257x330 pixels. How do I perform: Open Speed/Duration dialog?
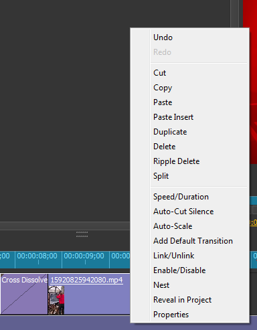tap(189, 197)
